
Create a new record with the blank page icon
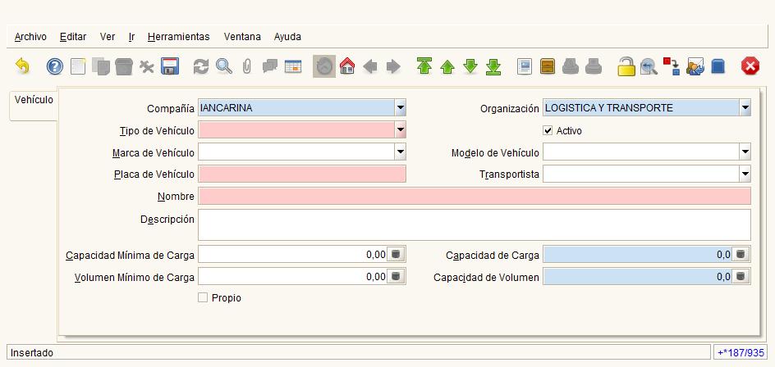tap(78, 66)
